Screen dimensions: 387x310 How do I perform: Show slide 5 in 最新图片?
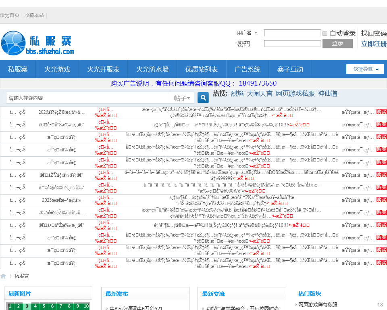click(x=44, y=306)
